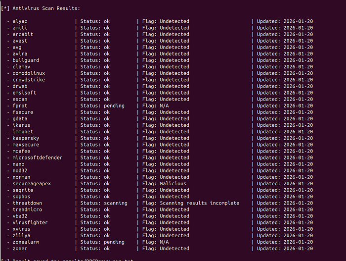Image resolution: width=346 pixels, height=261 pixels.
Task: Click "Flag: Malicious" in the secureageapex row
Action: (164, 184)
